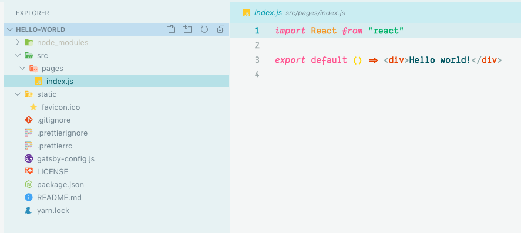521x233 pixels.
Task: Collapse the src folder chevron
Action: (18, 55)
